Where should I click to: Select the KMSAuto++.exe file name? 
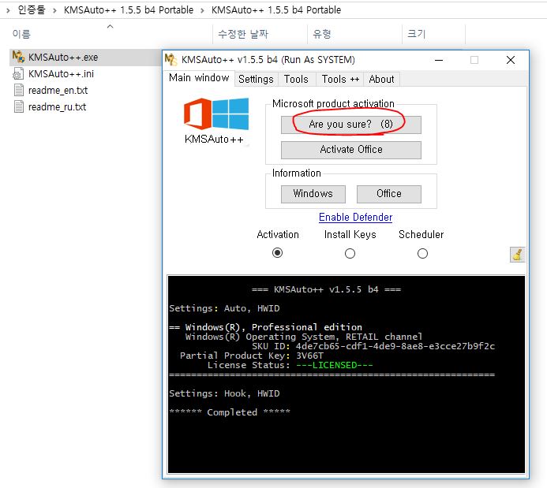[x=63, y=57]
